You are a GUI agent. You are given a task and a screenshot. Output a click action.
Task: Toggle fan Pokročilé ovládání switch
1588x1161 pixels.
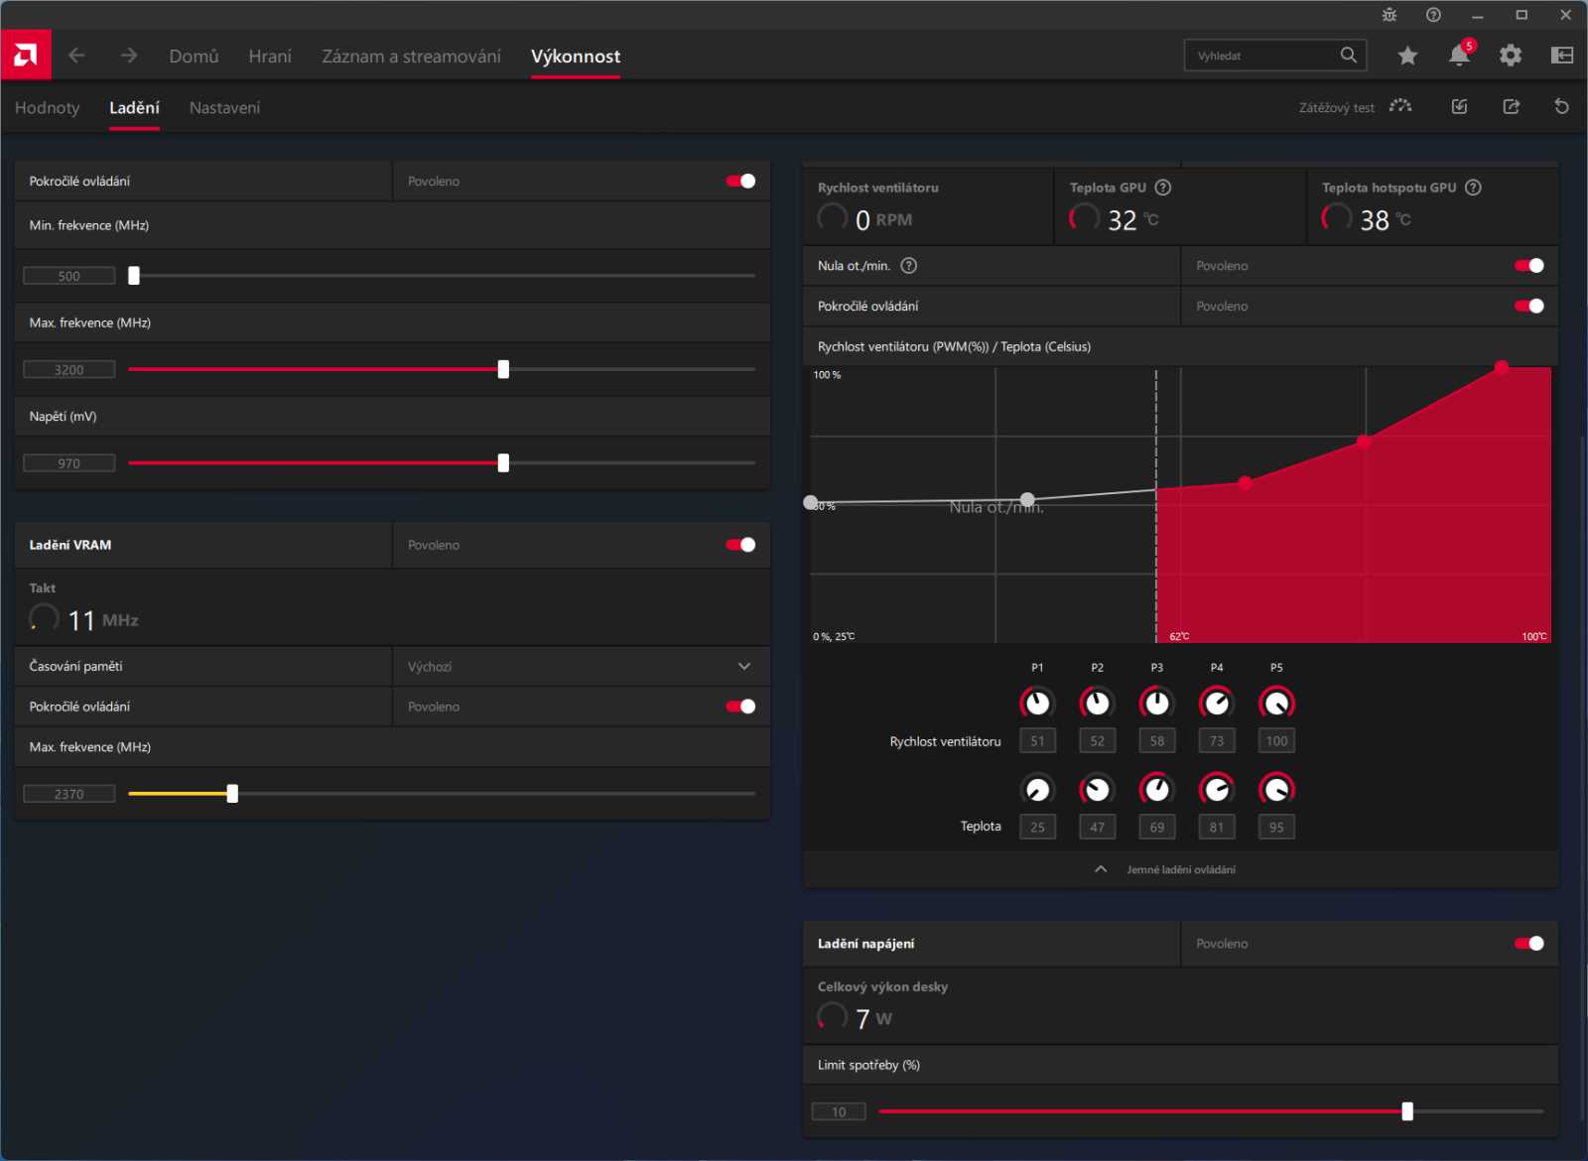tap(1529, 306)
